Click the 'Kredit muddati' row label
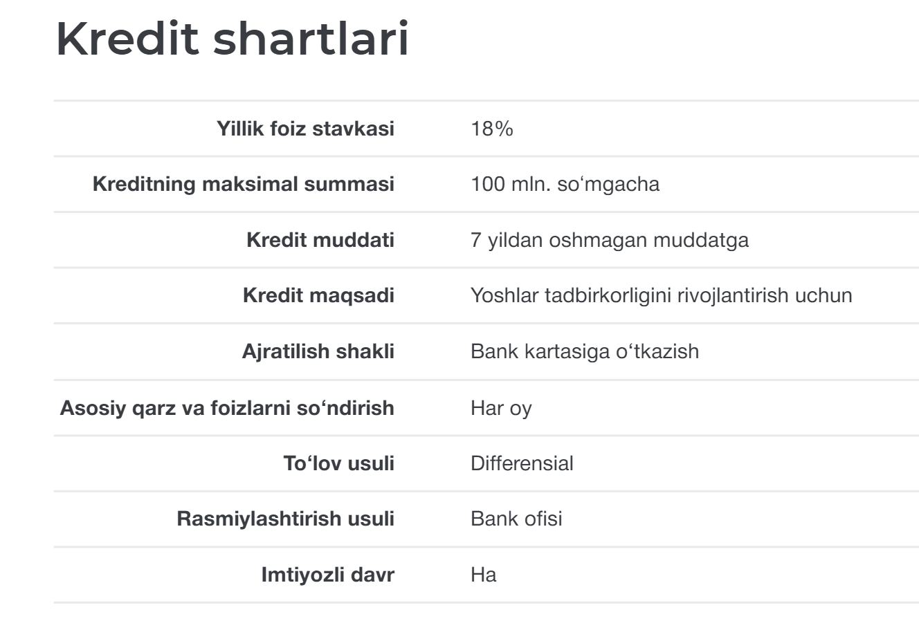 pyautogui.click(x=320, y=240)
